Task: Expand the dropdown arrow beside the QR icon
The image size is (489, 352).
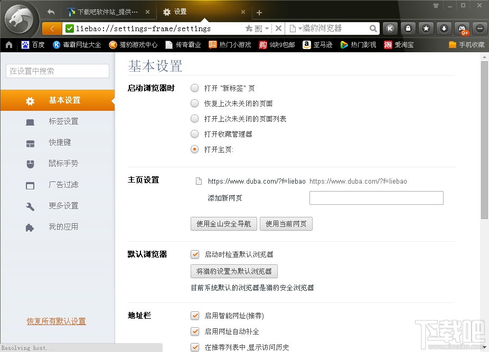Action: pos(267,28)
